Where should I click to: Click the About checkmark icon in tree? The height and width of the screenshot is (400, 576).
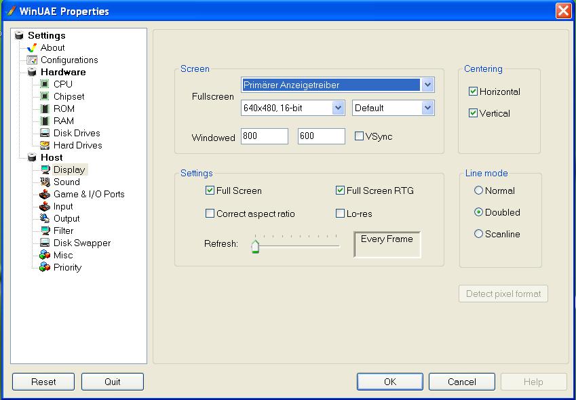click(32, 47)
